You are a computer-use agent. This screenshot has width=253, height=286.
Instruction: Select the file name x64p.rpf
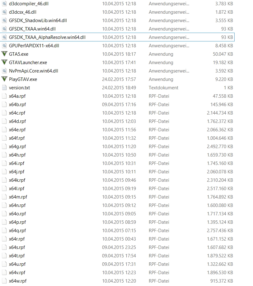point(17,222)
